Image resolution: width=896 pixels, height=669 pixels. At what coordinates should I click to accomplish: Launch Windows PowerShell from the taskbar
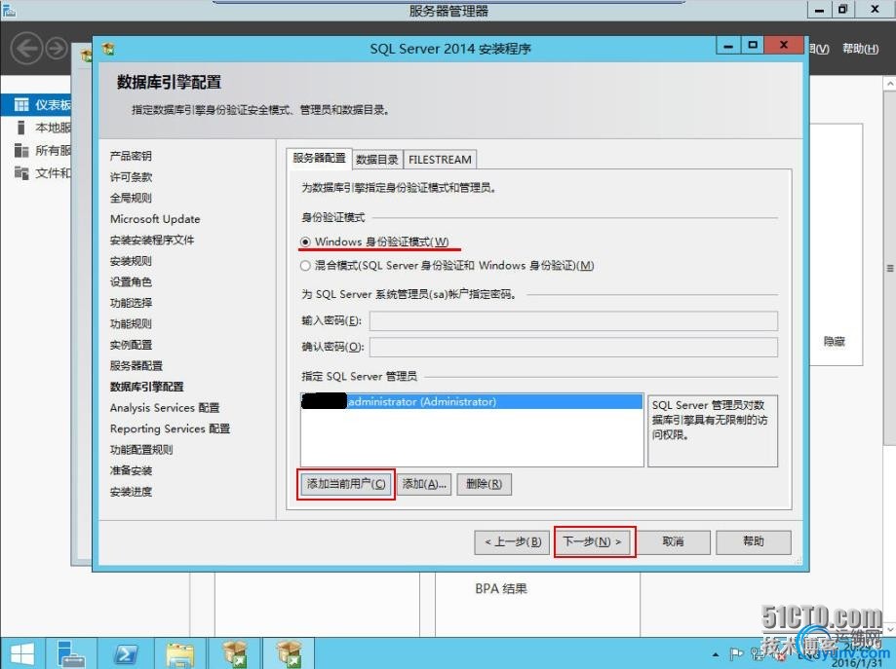[126, 654]
